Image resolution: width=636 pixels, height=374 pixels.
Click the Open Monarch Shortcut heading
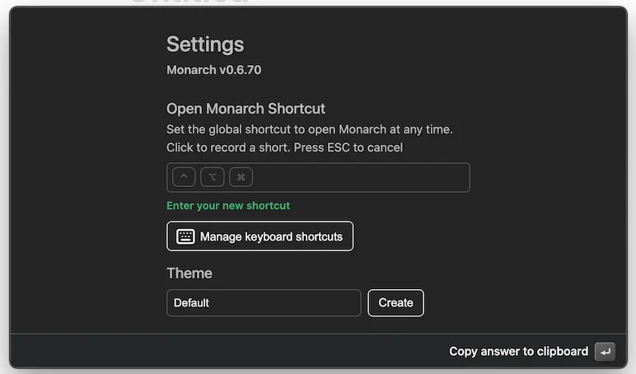(x=246, y=109)
